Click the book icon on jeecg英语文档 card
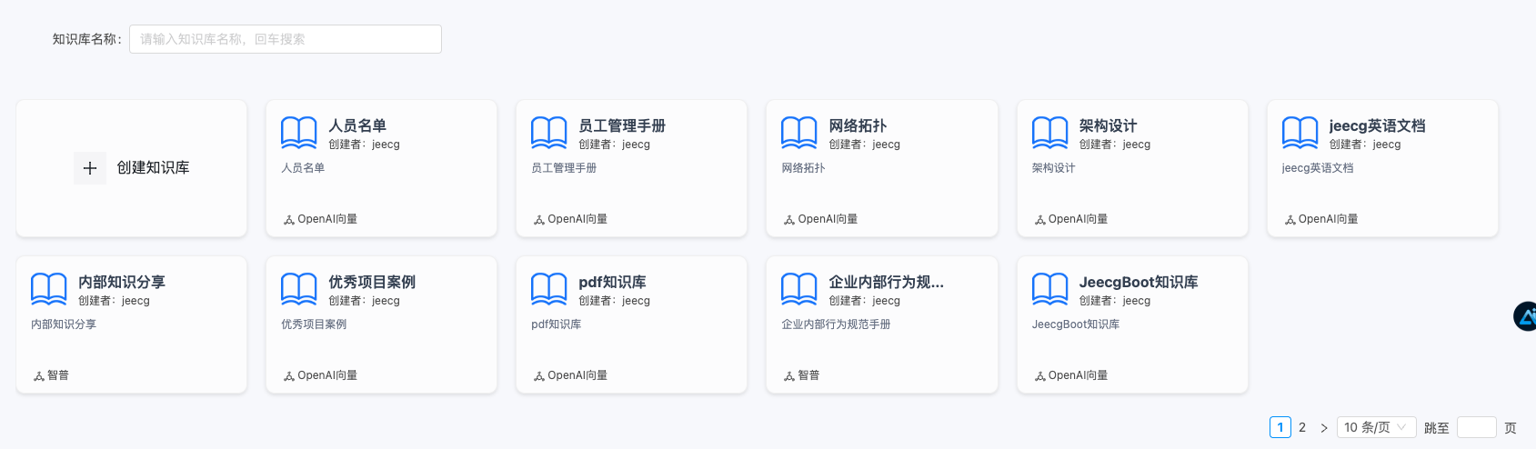 (1300, 133)
